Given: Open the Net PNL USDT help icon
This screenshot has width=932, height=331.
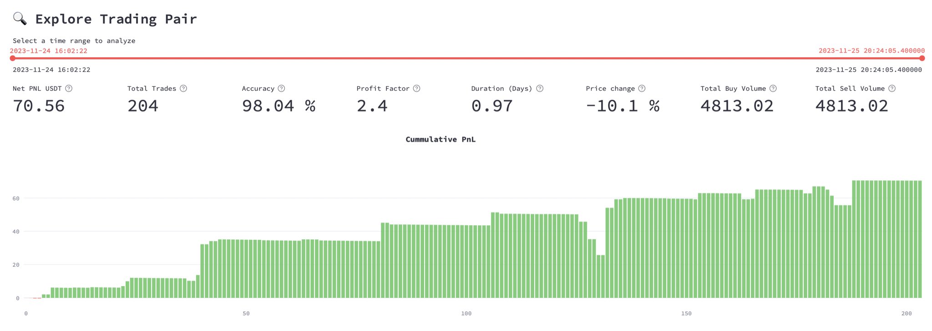Looking at the screenshot, I should coord(69,89).
